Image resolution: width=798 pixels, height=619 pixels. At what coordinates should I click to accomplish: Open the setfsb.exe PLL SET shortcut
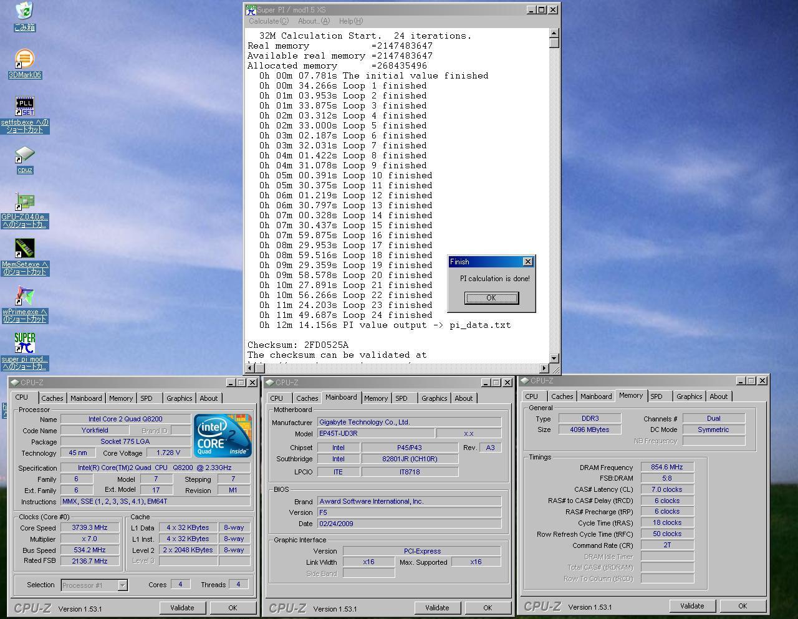(x=24, y=106)
